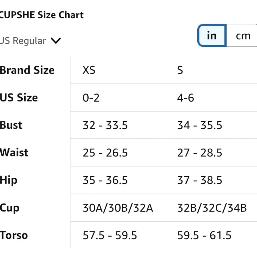Click the Waist row label
Screen dimensions: 257x257
(14, 153)
